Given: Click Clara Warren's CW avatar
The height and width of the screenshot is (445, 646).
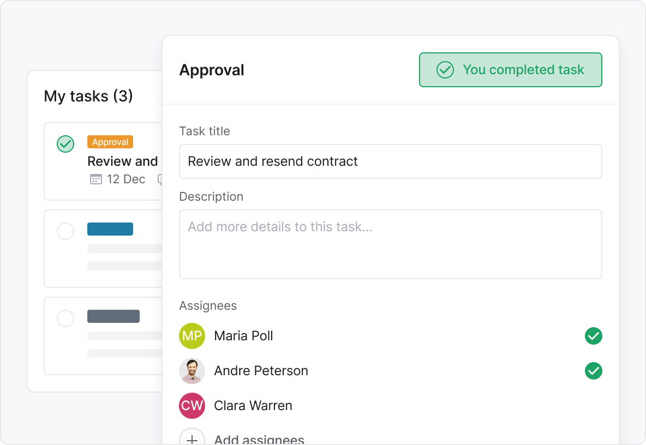Looking at the screenshot, I should [x=192, y=406].
